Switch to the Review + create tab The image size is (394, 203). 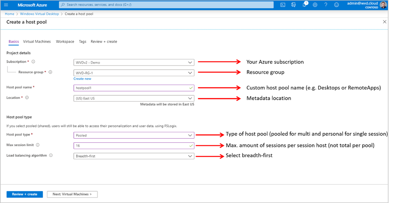(104, 42)
